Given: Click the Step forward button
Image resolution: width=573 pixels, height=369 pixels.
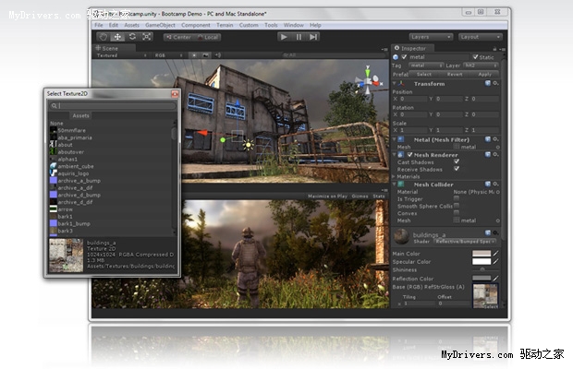Looking at the screenshot, I should pos(313,37).
